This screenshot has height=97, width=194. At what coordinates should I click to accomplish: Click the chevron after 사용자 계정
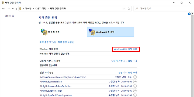pyautogui.click(x=48, y=9)
